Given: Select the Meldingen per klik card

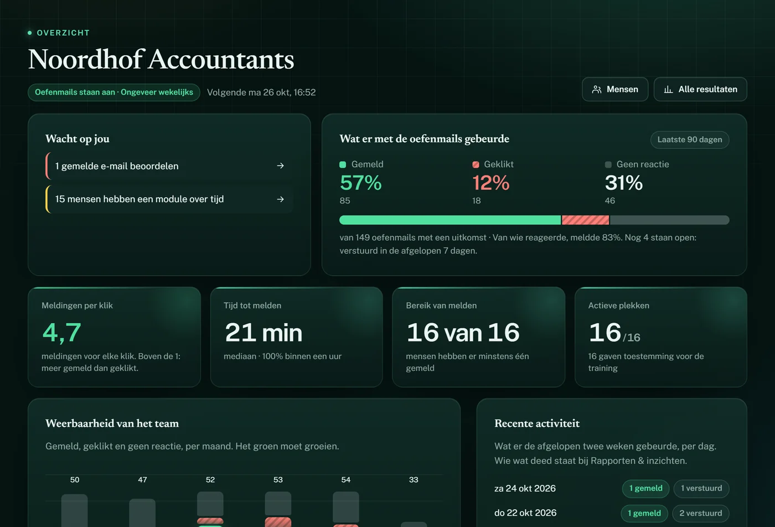Looking at the screenshot, I should (114, 337).
